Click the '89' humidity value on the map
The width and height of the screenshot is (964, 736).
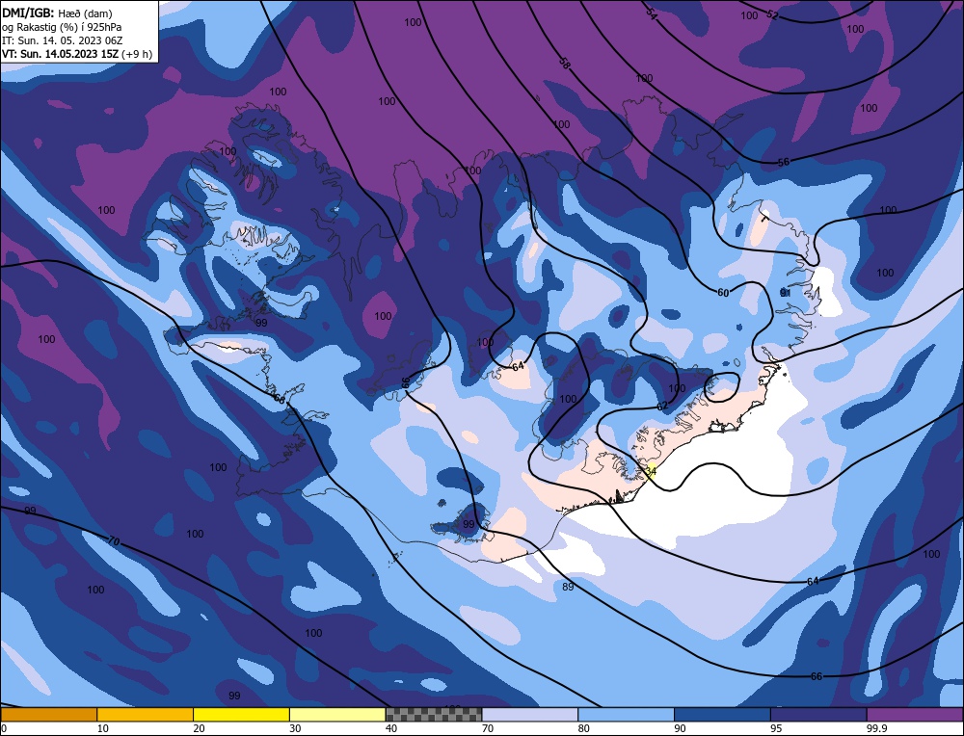[568, 587]
